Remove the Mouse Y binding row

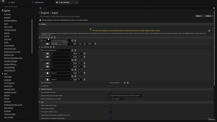point(84,73)
